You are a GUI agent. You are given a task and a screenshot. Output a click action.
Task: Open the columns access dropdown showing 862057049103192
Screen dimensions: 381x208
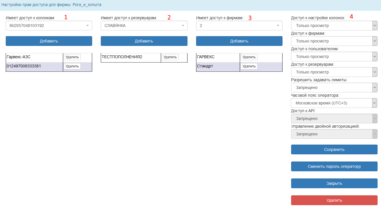(x=49, y=26)
